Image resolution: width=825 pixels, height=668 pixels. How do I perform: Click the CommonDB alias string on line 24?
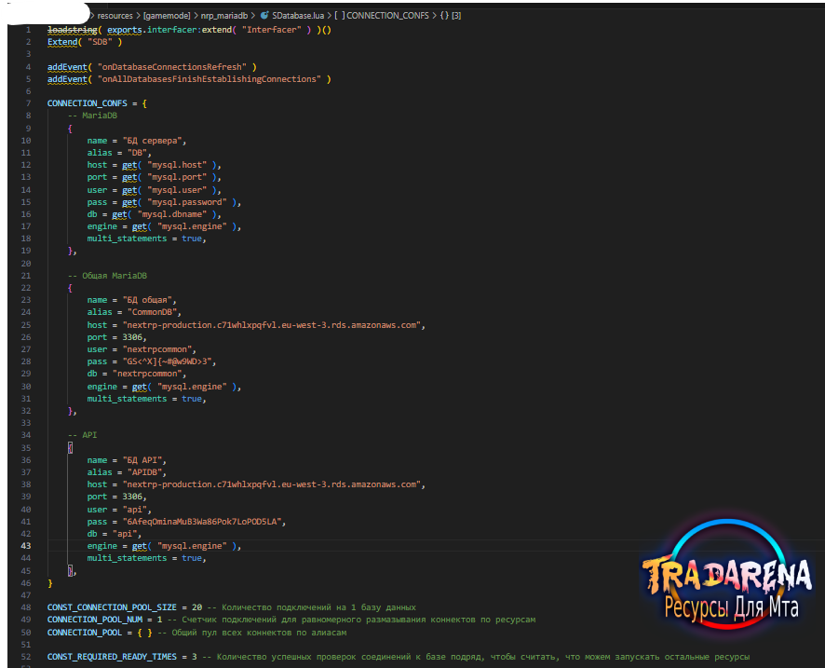[152, 312]
